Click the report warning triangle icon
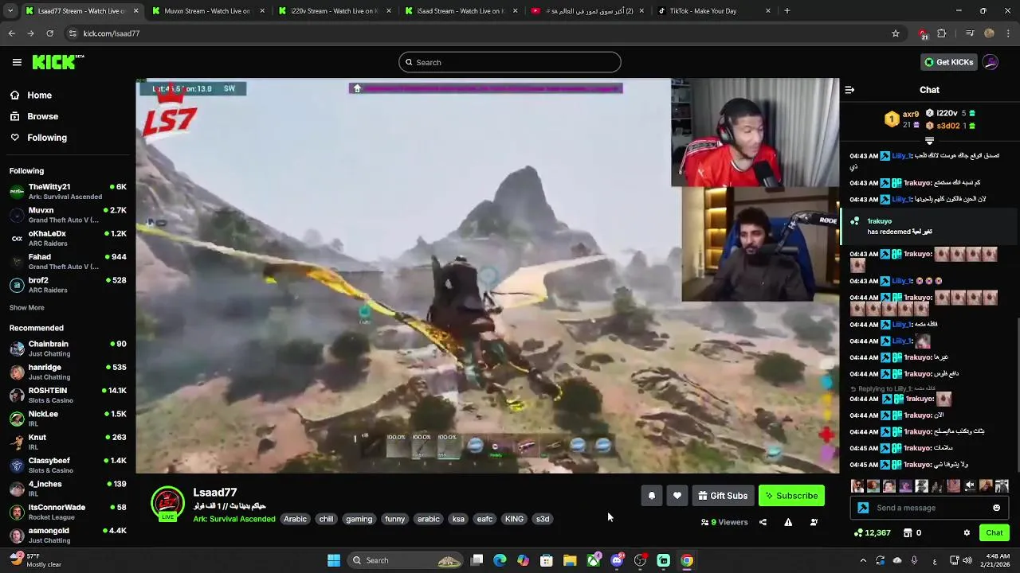Screen dimensions: 1020x573 [x=788, y=522]
